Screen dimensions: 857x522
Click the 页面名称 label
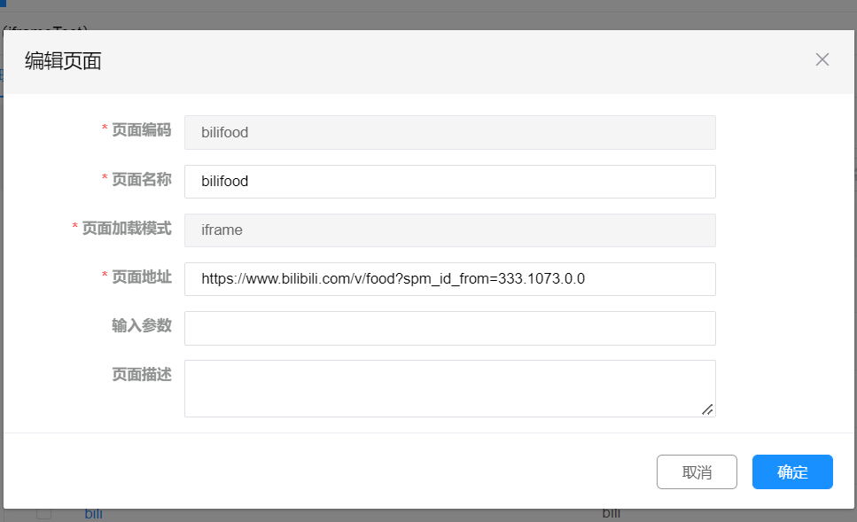click(141, 179)
